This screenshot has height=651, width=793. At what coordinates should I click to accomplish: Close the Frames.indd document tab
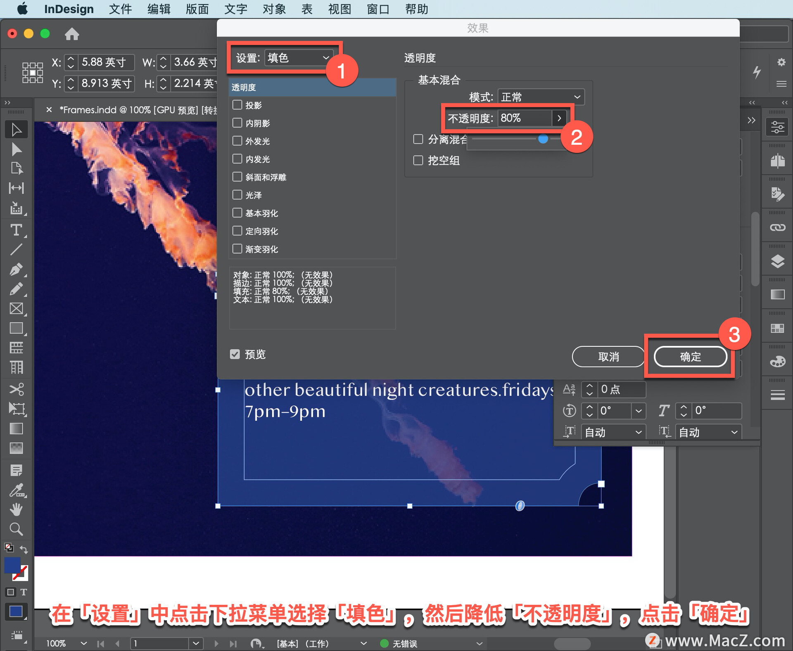point(49,109)
